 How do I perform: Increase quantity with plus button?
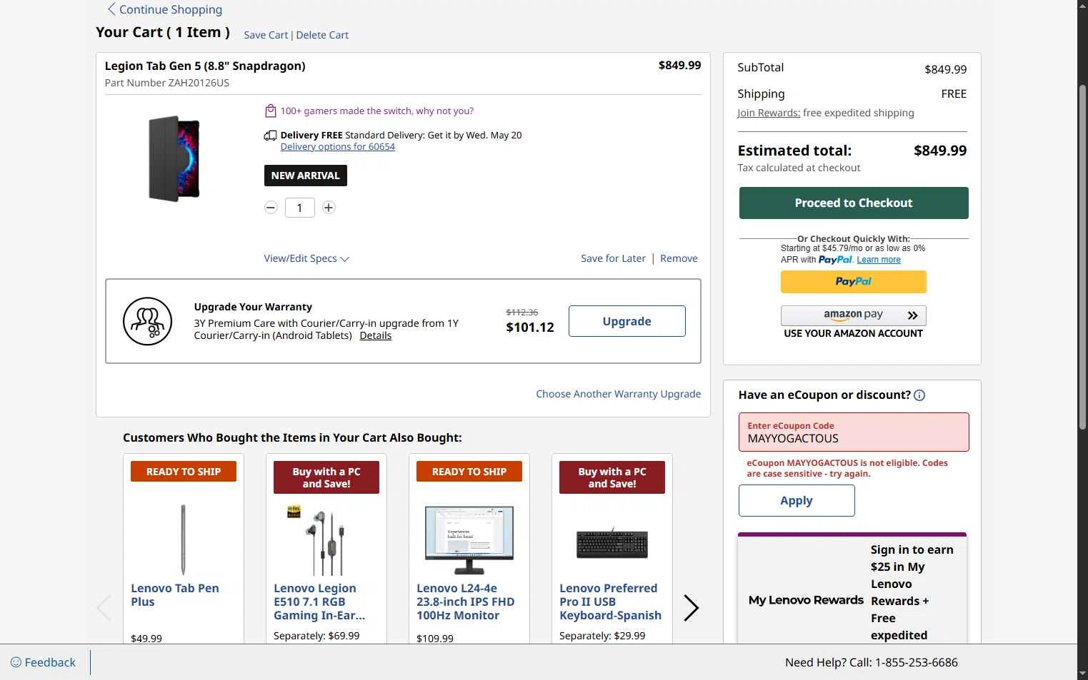point(329,208)
